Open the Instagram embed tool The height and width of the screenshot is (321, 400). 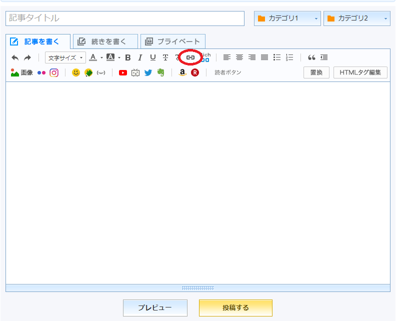[54, 72]
